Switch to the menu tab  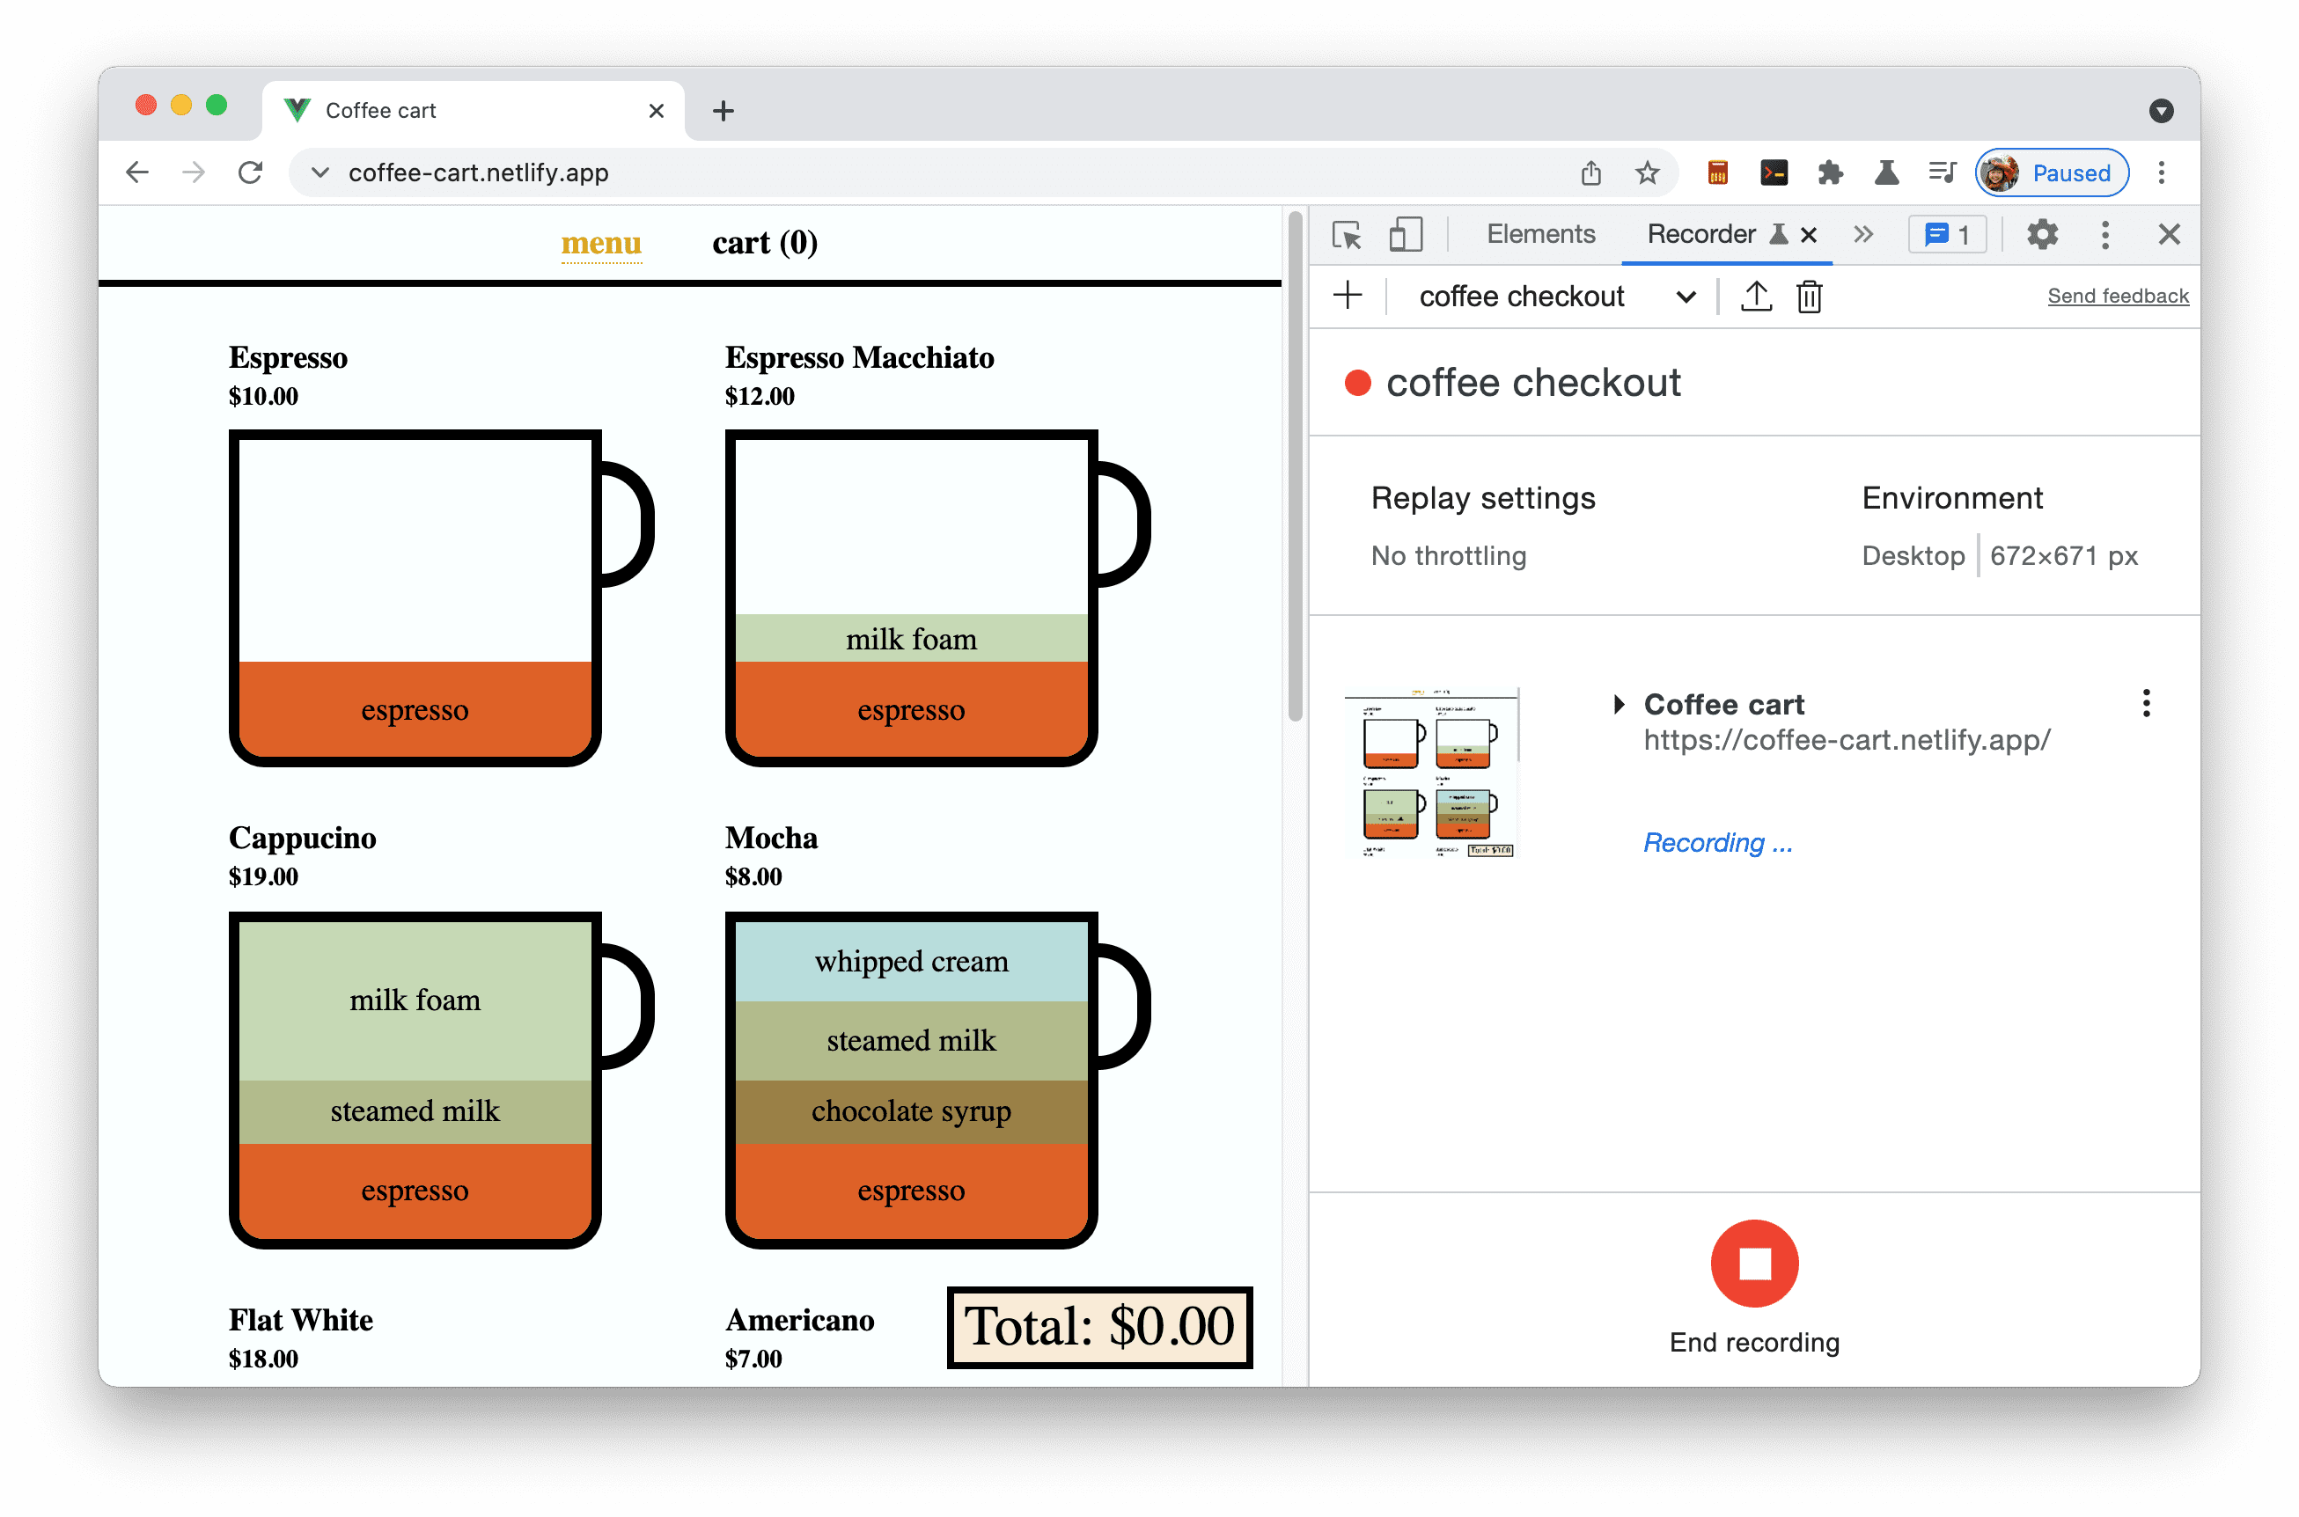601,242
